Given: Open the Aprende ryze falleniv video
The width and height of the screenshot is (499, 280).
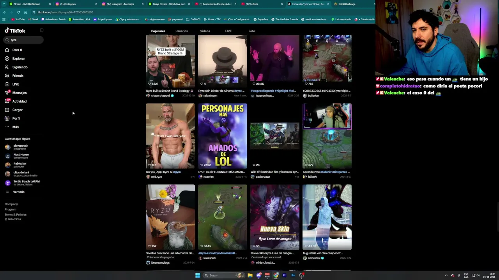Looking at the screenshot, I should pyautogui.click(x=327, y=136).
